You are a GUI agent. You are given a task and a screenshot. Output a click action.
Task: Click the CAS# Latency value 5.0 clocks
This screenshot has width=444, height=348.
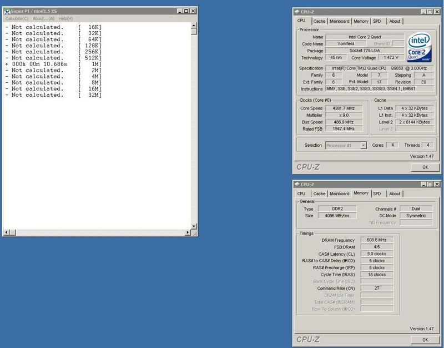click(377, 254)
